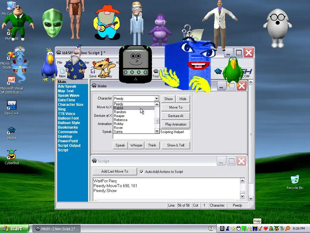
Task: Click the Hide button
Action: (x=183, y=99)
